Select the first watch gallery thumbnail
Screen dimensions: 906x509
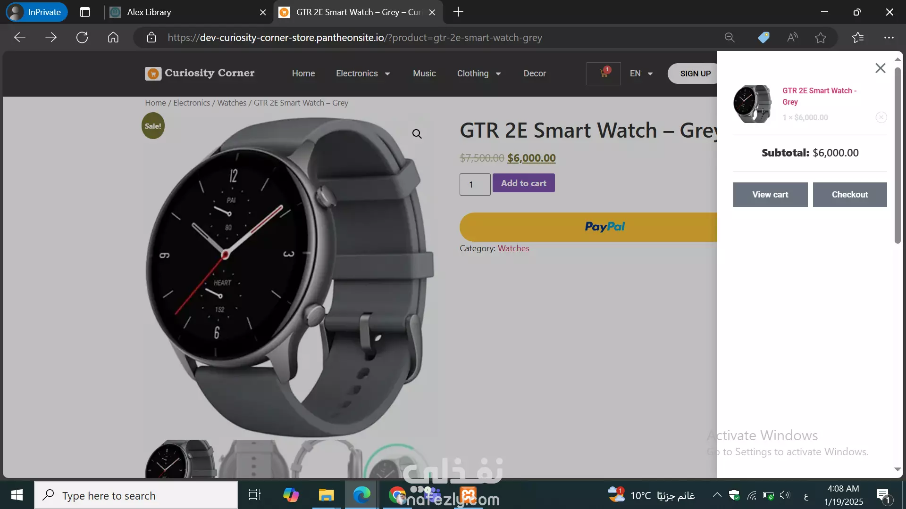pos(180,459)
